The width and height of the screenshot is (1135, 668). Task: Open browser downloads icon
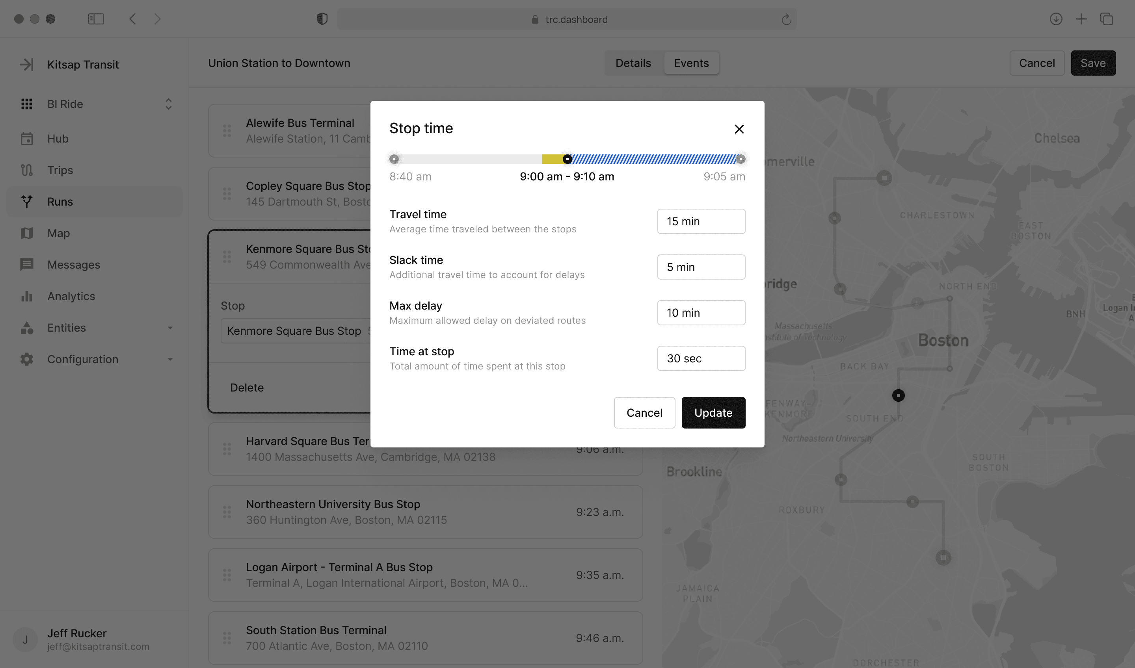coord(1056,19)
